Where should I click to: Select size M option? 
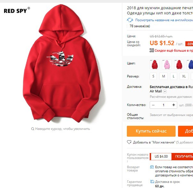(163, 76)
